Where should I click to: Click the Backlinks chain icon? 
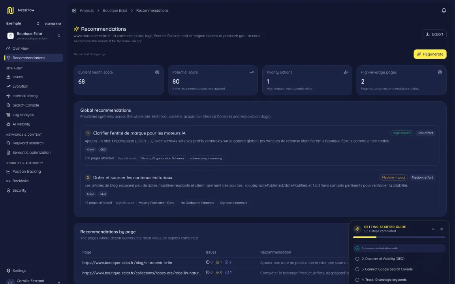[8, 181]
